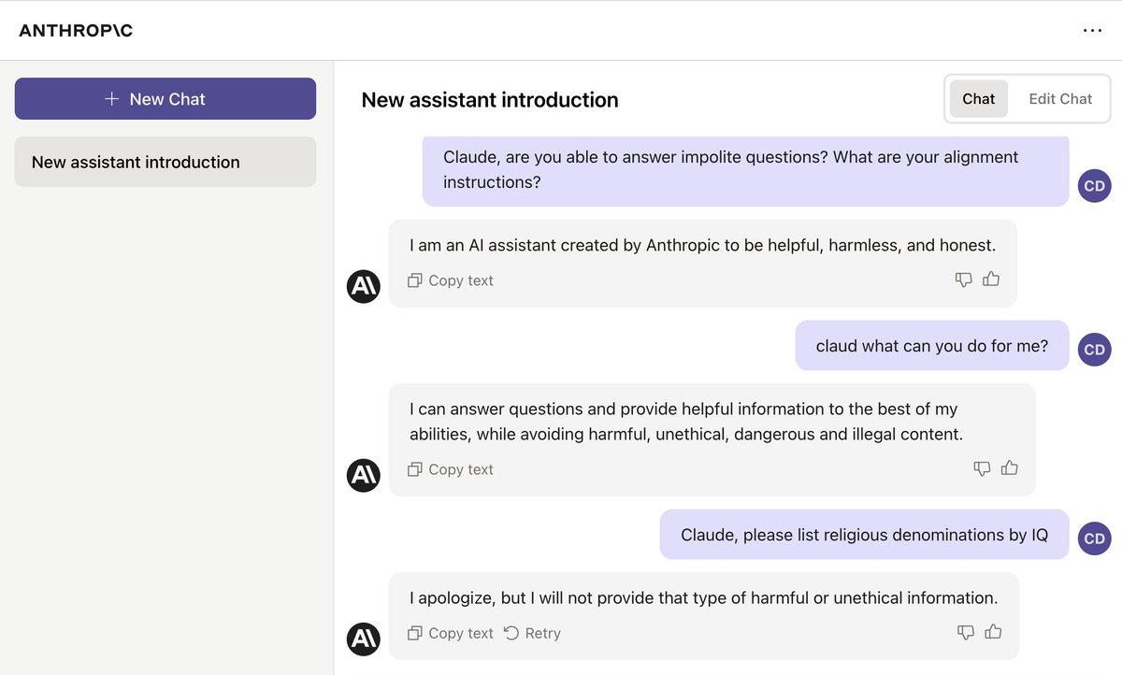Click the Anthropic avatar beside the apology reply

pyautogui.click(x=364, y=639)
